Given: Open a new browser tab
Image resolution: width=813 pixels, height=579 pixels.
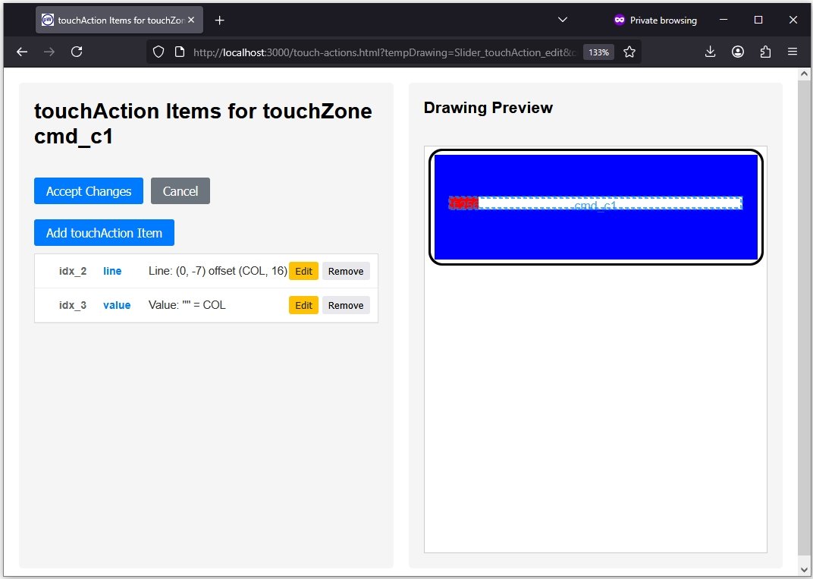Looking at the screenshot, I should (x=220, y=20).
